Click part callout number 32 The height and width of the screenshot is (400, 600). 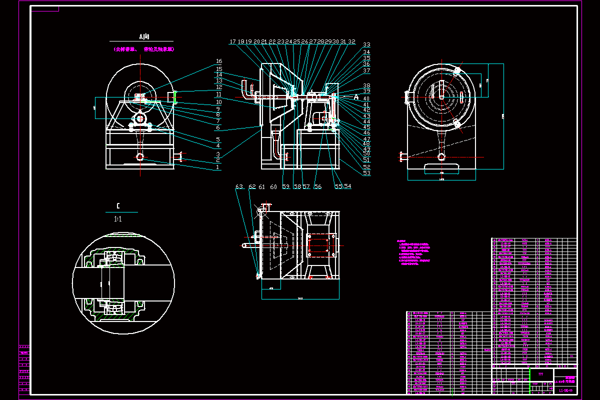(352, 41)
